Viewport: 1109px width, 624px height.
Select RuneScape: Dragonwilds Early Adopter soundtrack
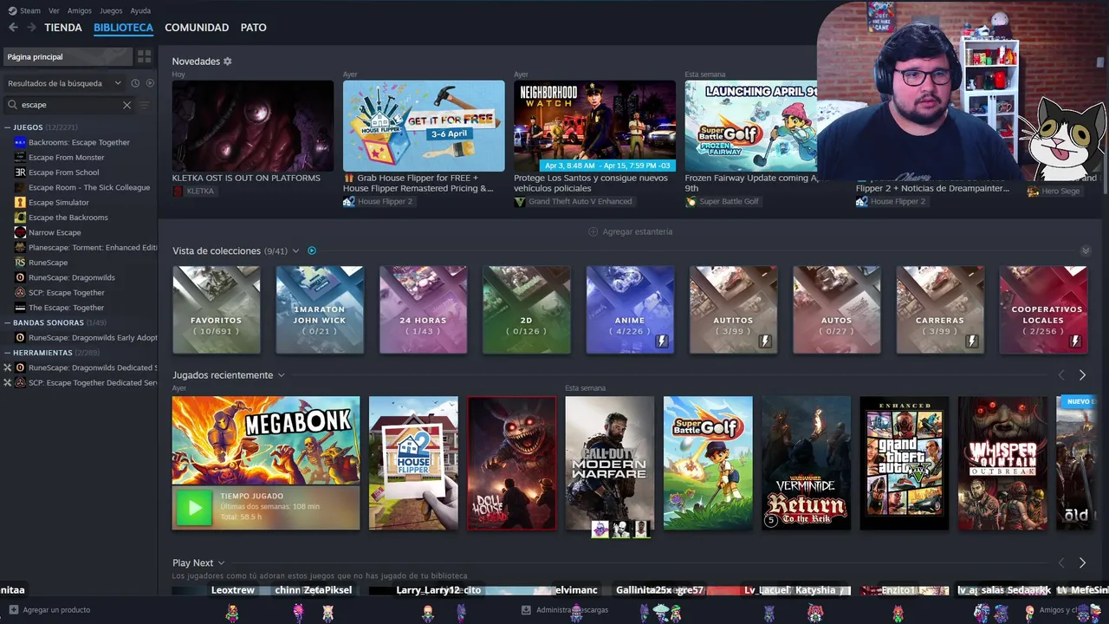click(x=93, y=338)
